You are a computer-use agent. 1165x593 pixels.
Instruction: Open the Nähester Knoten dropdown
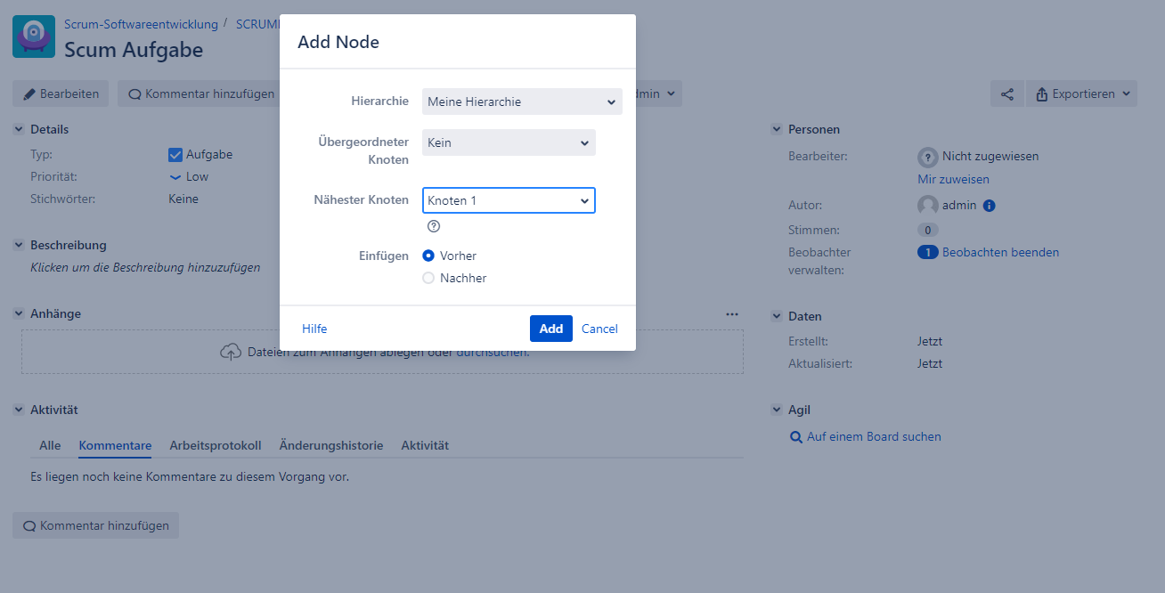point(509,200)
